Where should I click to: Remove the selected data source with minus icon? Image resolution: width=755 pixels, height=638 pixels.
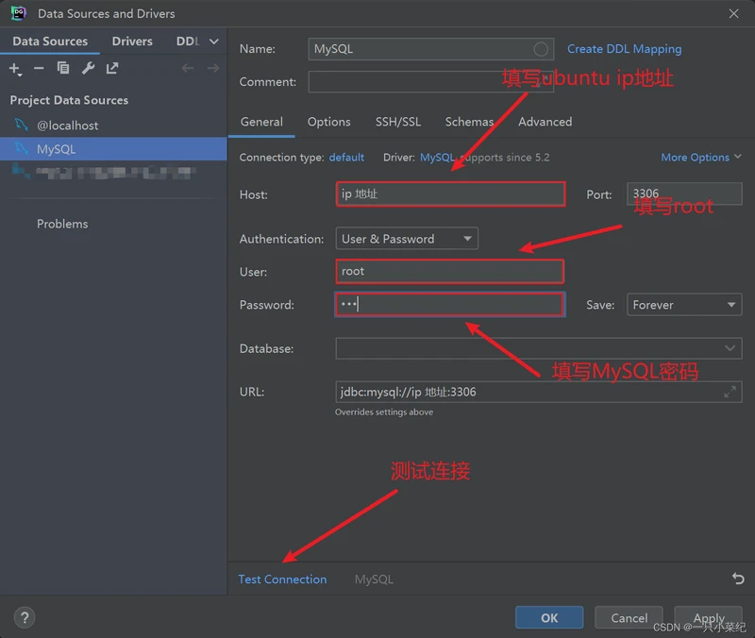pos(39,68)
